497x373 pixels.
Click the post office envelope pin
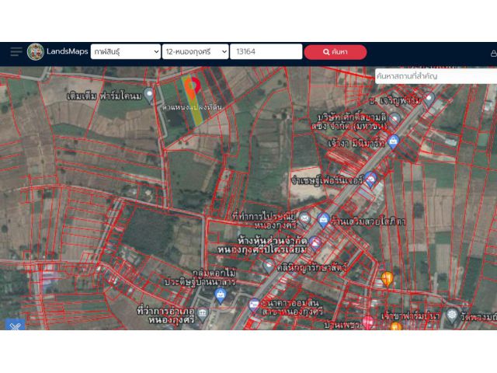304,219
